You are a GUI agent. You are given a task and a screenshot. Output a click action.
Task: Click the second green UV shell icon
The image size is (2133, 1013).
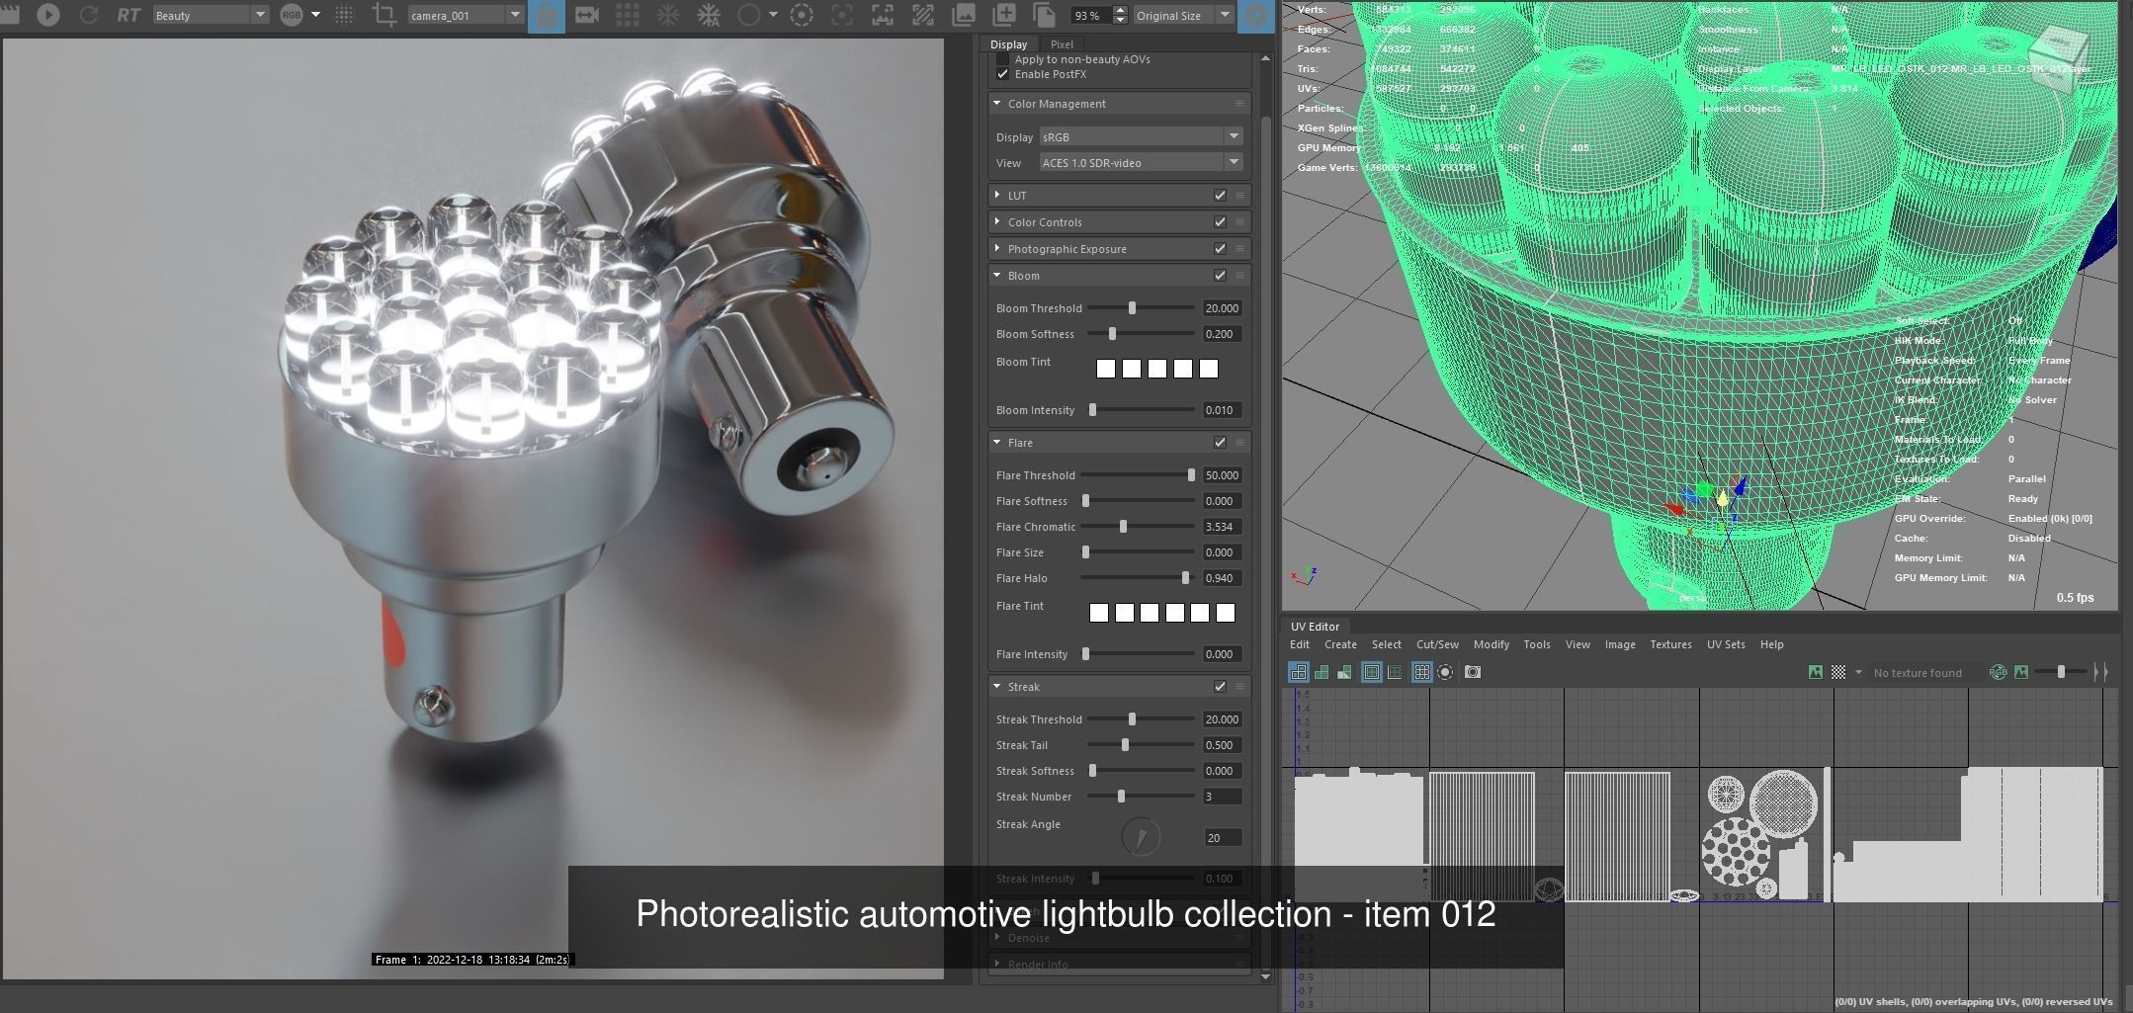point(1322,672)
